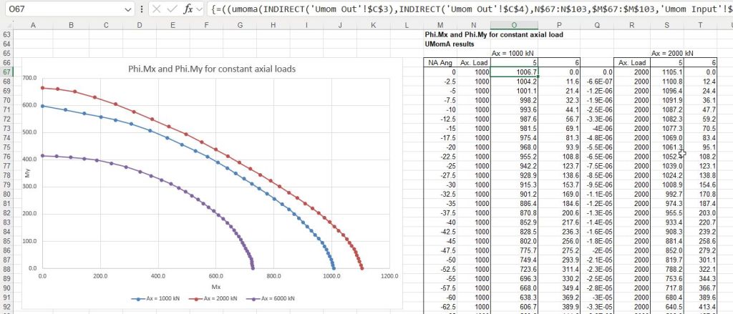
Task: Select the row 67 header
Action: [7, 72]
